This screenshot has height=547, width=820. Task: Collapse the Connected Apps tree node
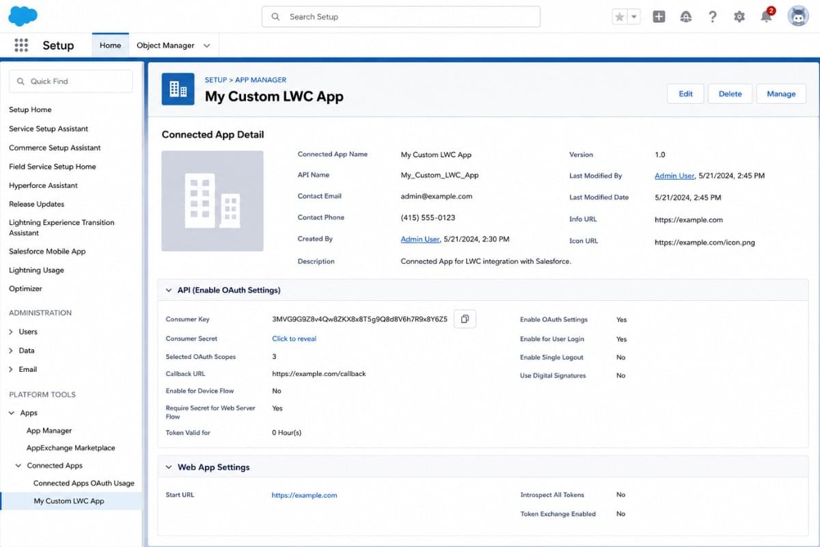18,466
